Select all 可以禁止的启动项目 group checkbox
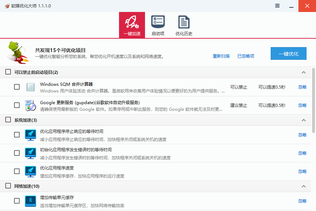Image resolution: width=316 pixels, height=211 pixels. click(x=8, y=72)
